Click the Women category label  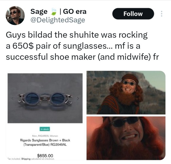54,136
